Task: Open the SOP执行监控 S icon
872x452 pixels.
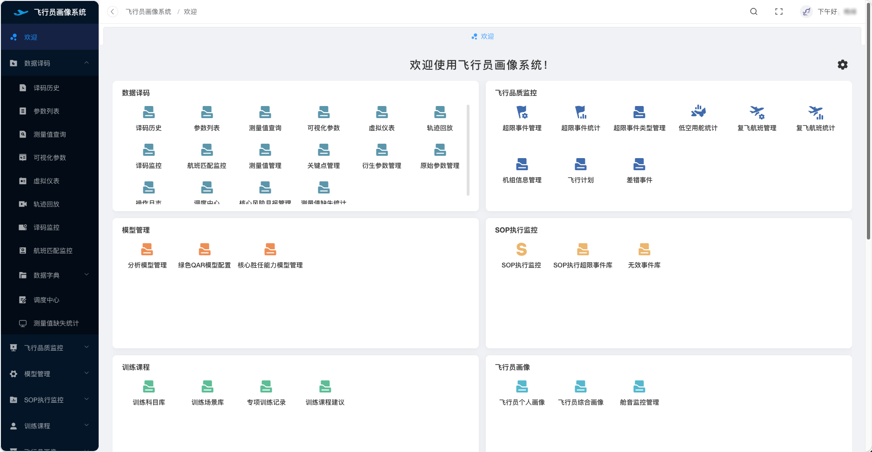Action: click(521, 249)
